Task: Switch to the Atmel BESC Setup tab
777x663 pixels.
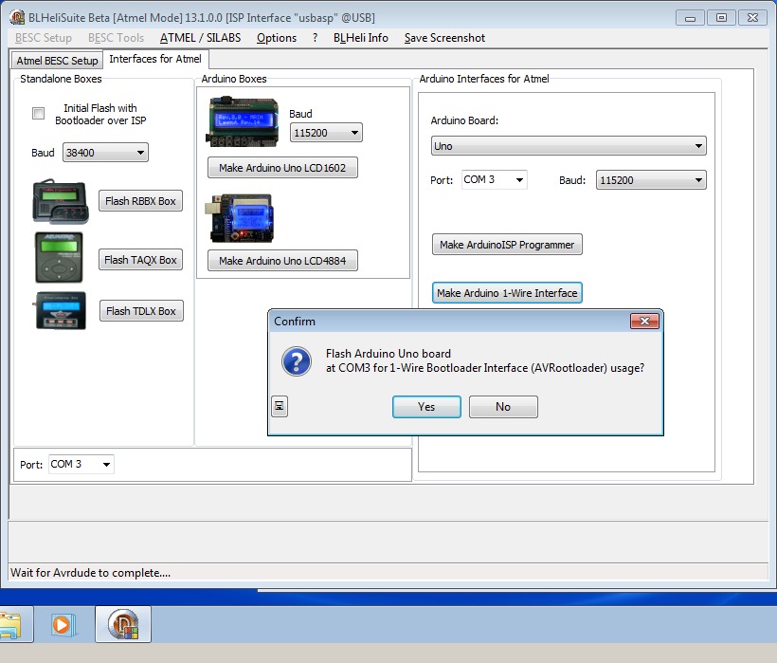Action: coord(57,61)
